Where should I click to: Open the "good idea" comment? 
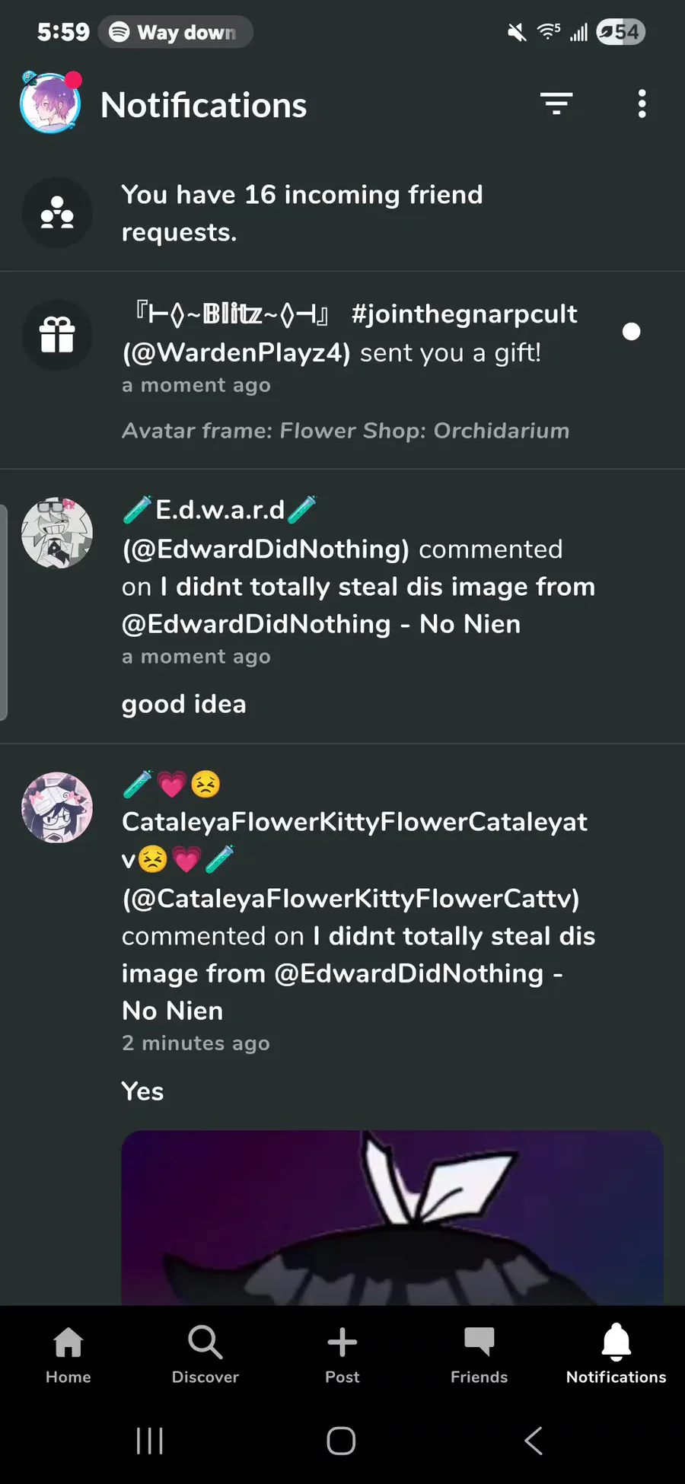point(184,704)
